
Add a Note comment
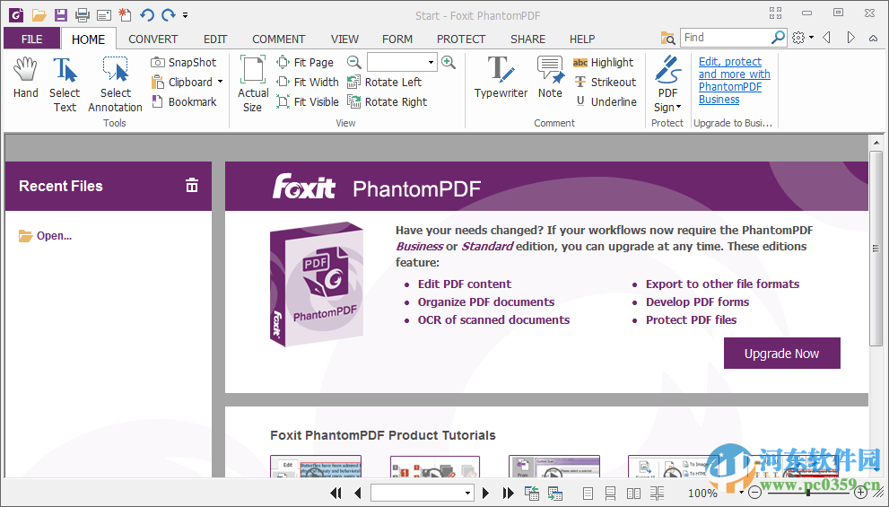tap(550, 78)
